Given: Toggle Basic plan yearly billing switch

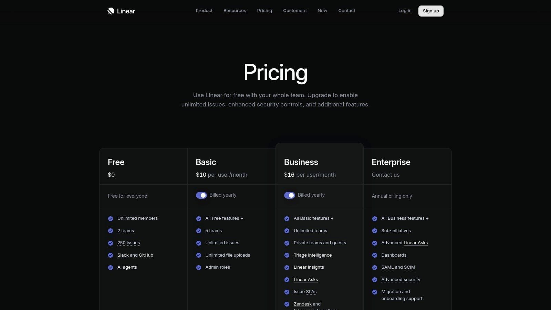Looking at the screenshot, I should click(201, 195).
